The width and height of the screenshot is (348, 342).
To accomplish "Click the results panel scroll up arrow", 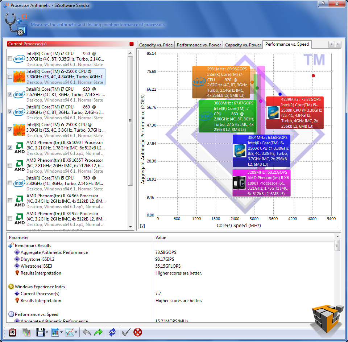I will tap(337, 236).
